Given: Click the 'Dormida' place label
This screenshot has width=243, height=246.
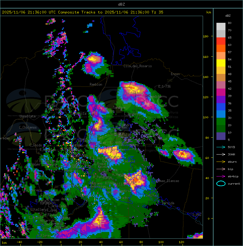Looking at the screenshot, I should [168, 203].
